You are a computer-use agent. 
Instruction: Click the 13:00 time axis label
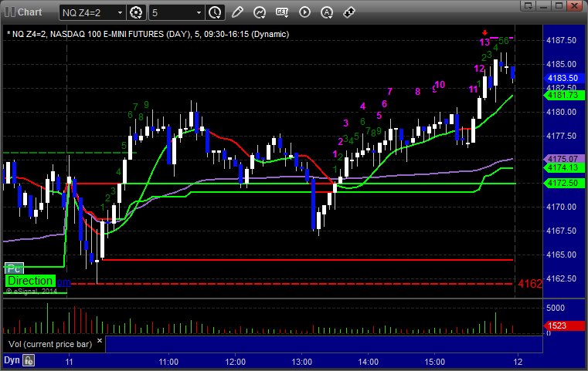(x=302, y=362)
